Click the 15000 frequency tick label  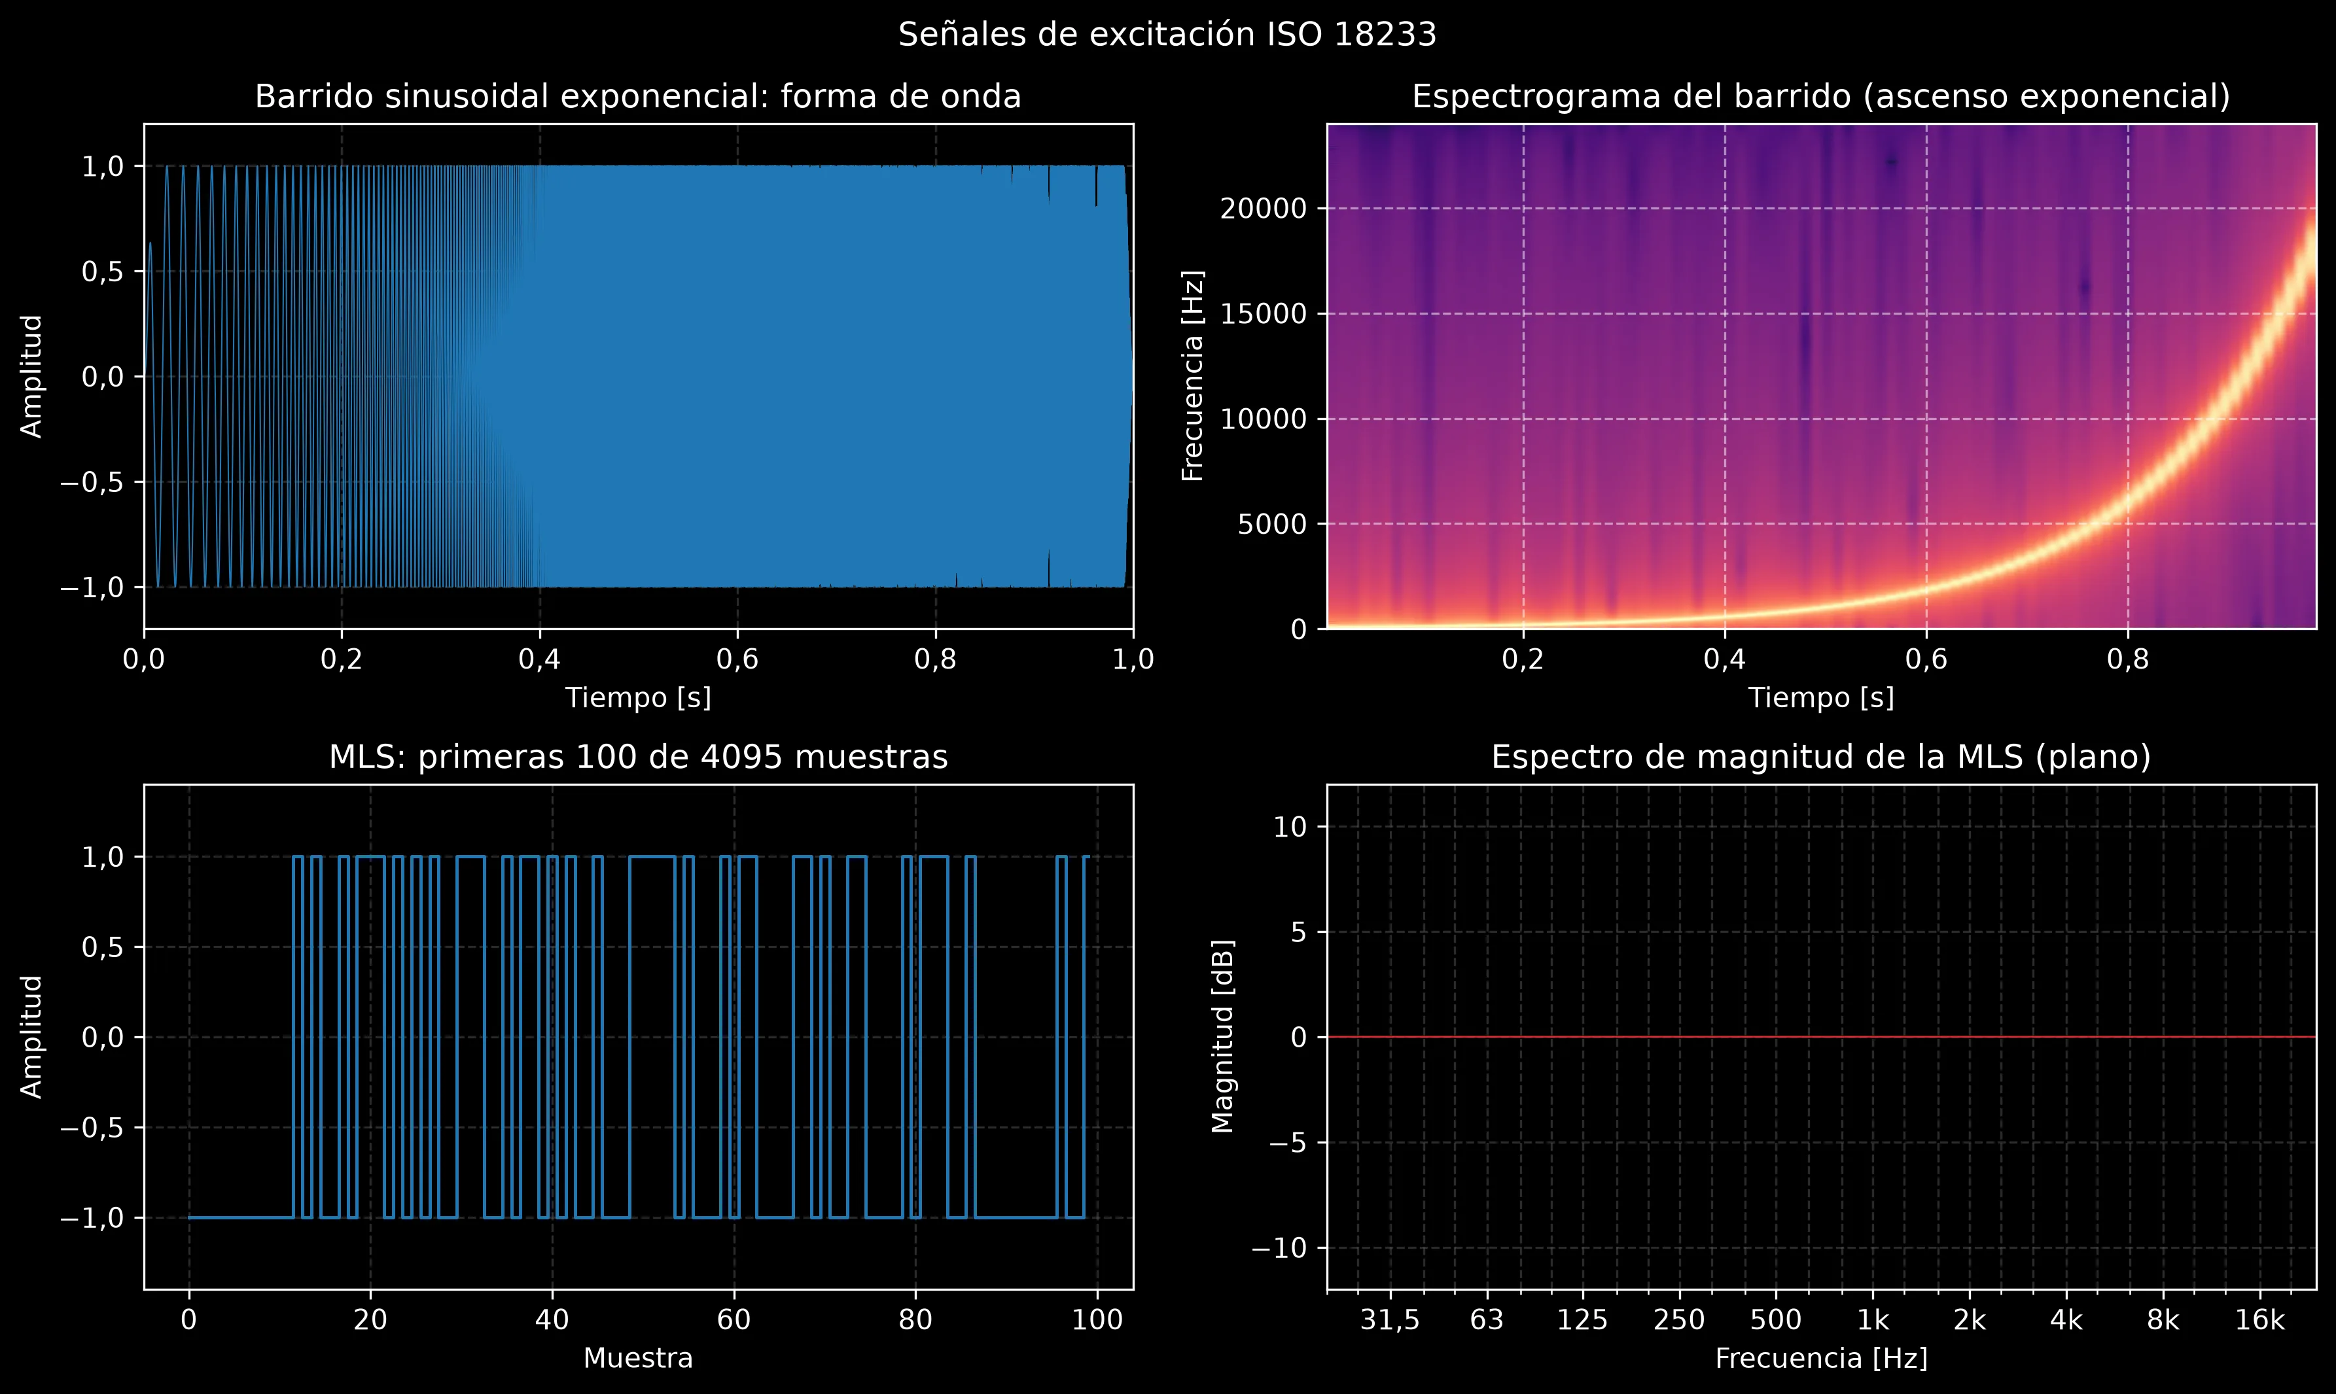[1264, 314]
